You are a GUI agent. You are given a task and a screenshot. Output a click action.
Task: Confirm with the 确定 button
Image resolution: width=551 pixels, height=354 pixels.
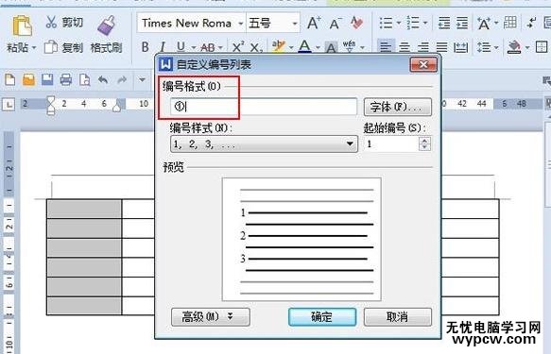click(x=322, y=317)
